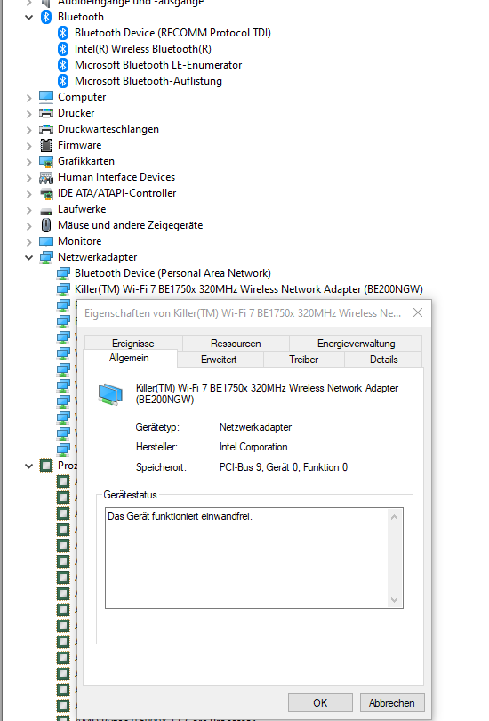Image resolution: width=489 pixels, height=721 pixels.
Task: Click Killer Wi-Fi 7 adapter icon in tree
Action: [63, 289]
